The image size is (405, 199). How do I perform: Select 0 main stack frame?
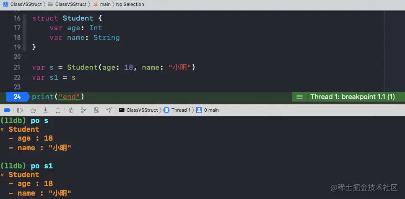(208, 110)
